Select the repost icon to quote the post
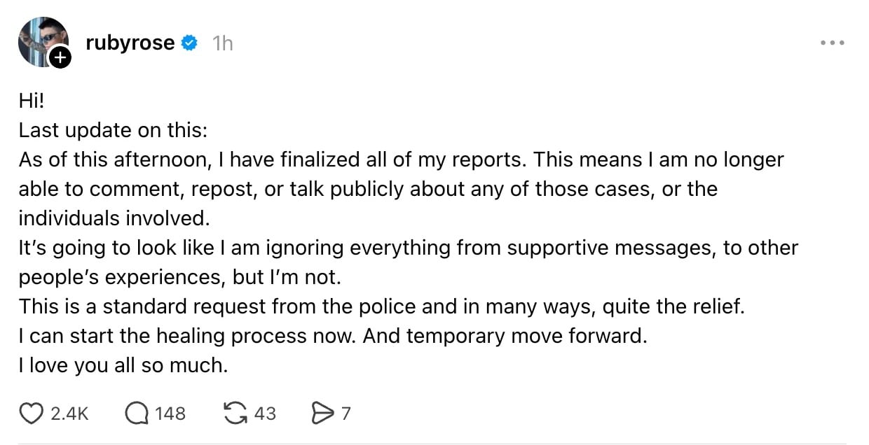This screenshot has width=869, height=445. pos(235,413)
